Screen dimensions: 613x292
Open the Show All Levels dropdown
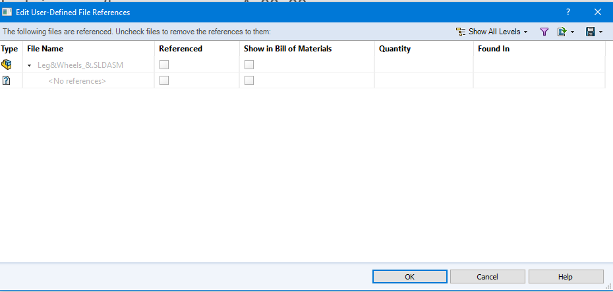coord(492,32)
